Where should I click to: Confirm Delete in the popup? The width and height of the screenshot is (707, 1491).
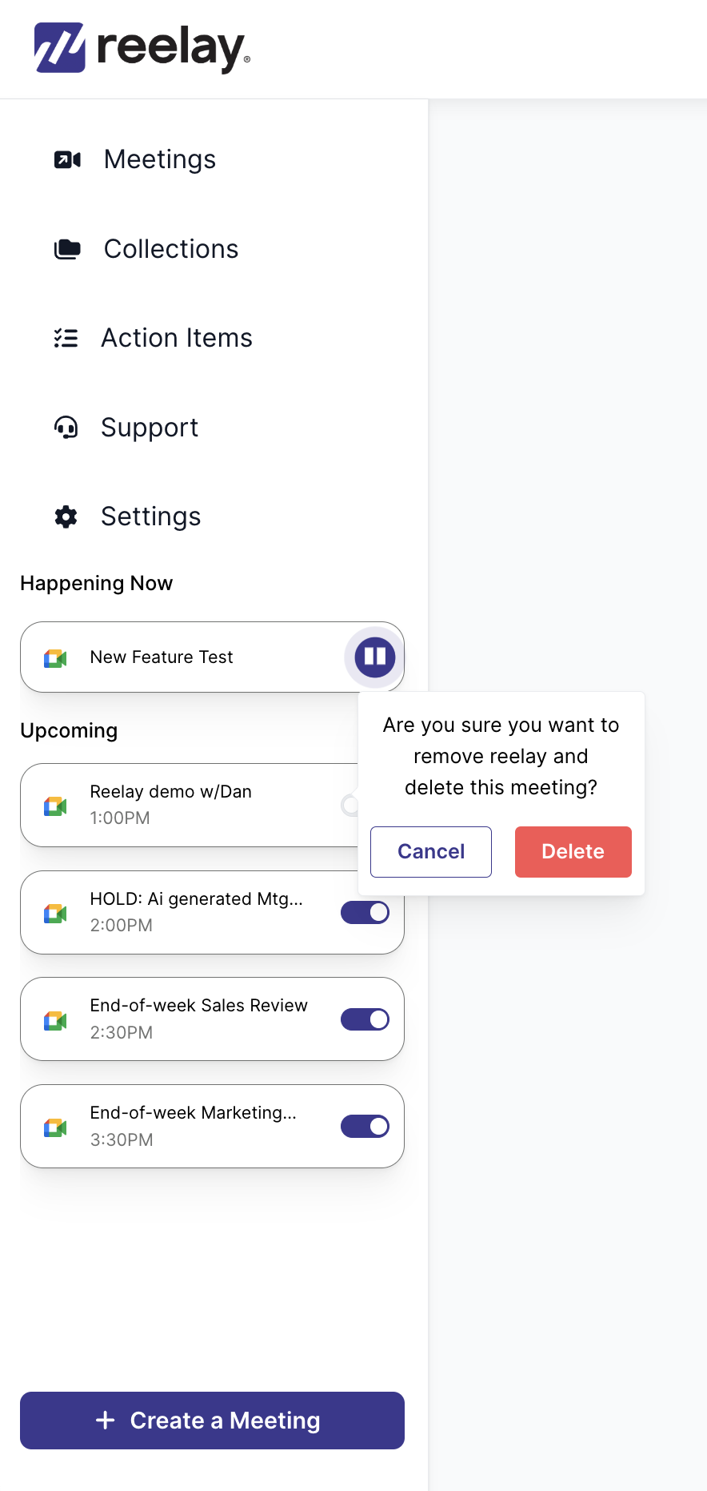click(573, 852)
